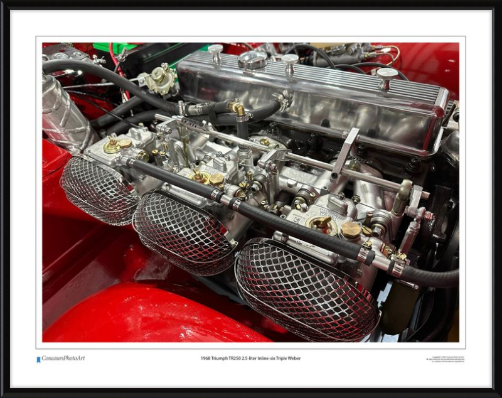The image size is (502, 398).
Task: Select the 1968 Triumph TR250 caption text
Action: click(x=250, y=358)
